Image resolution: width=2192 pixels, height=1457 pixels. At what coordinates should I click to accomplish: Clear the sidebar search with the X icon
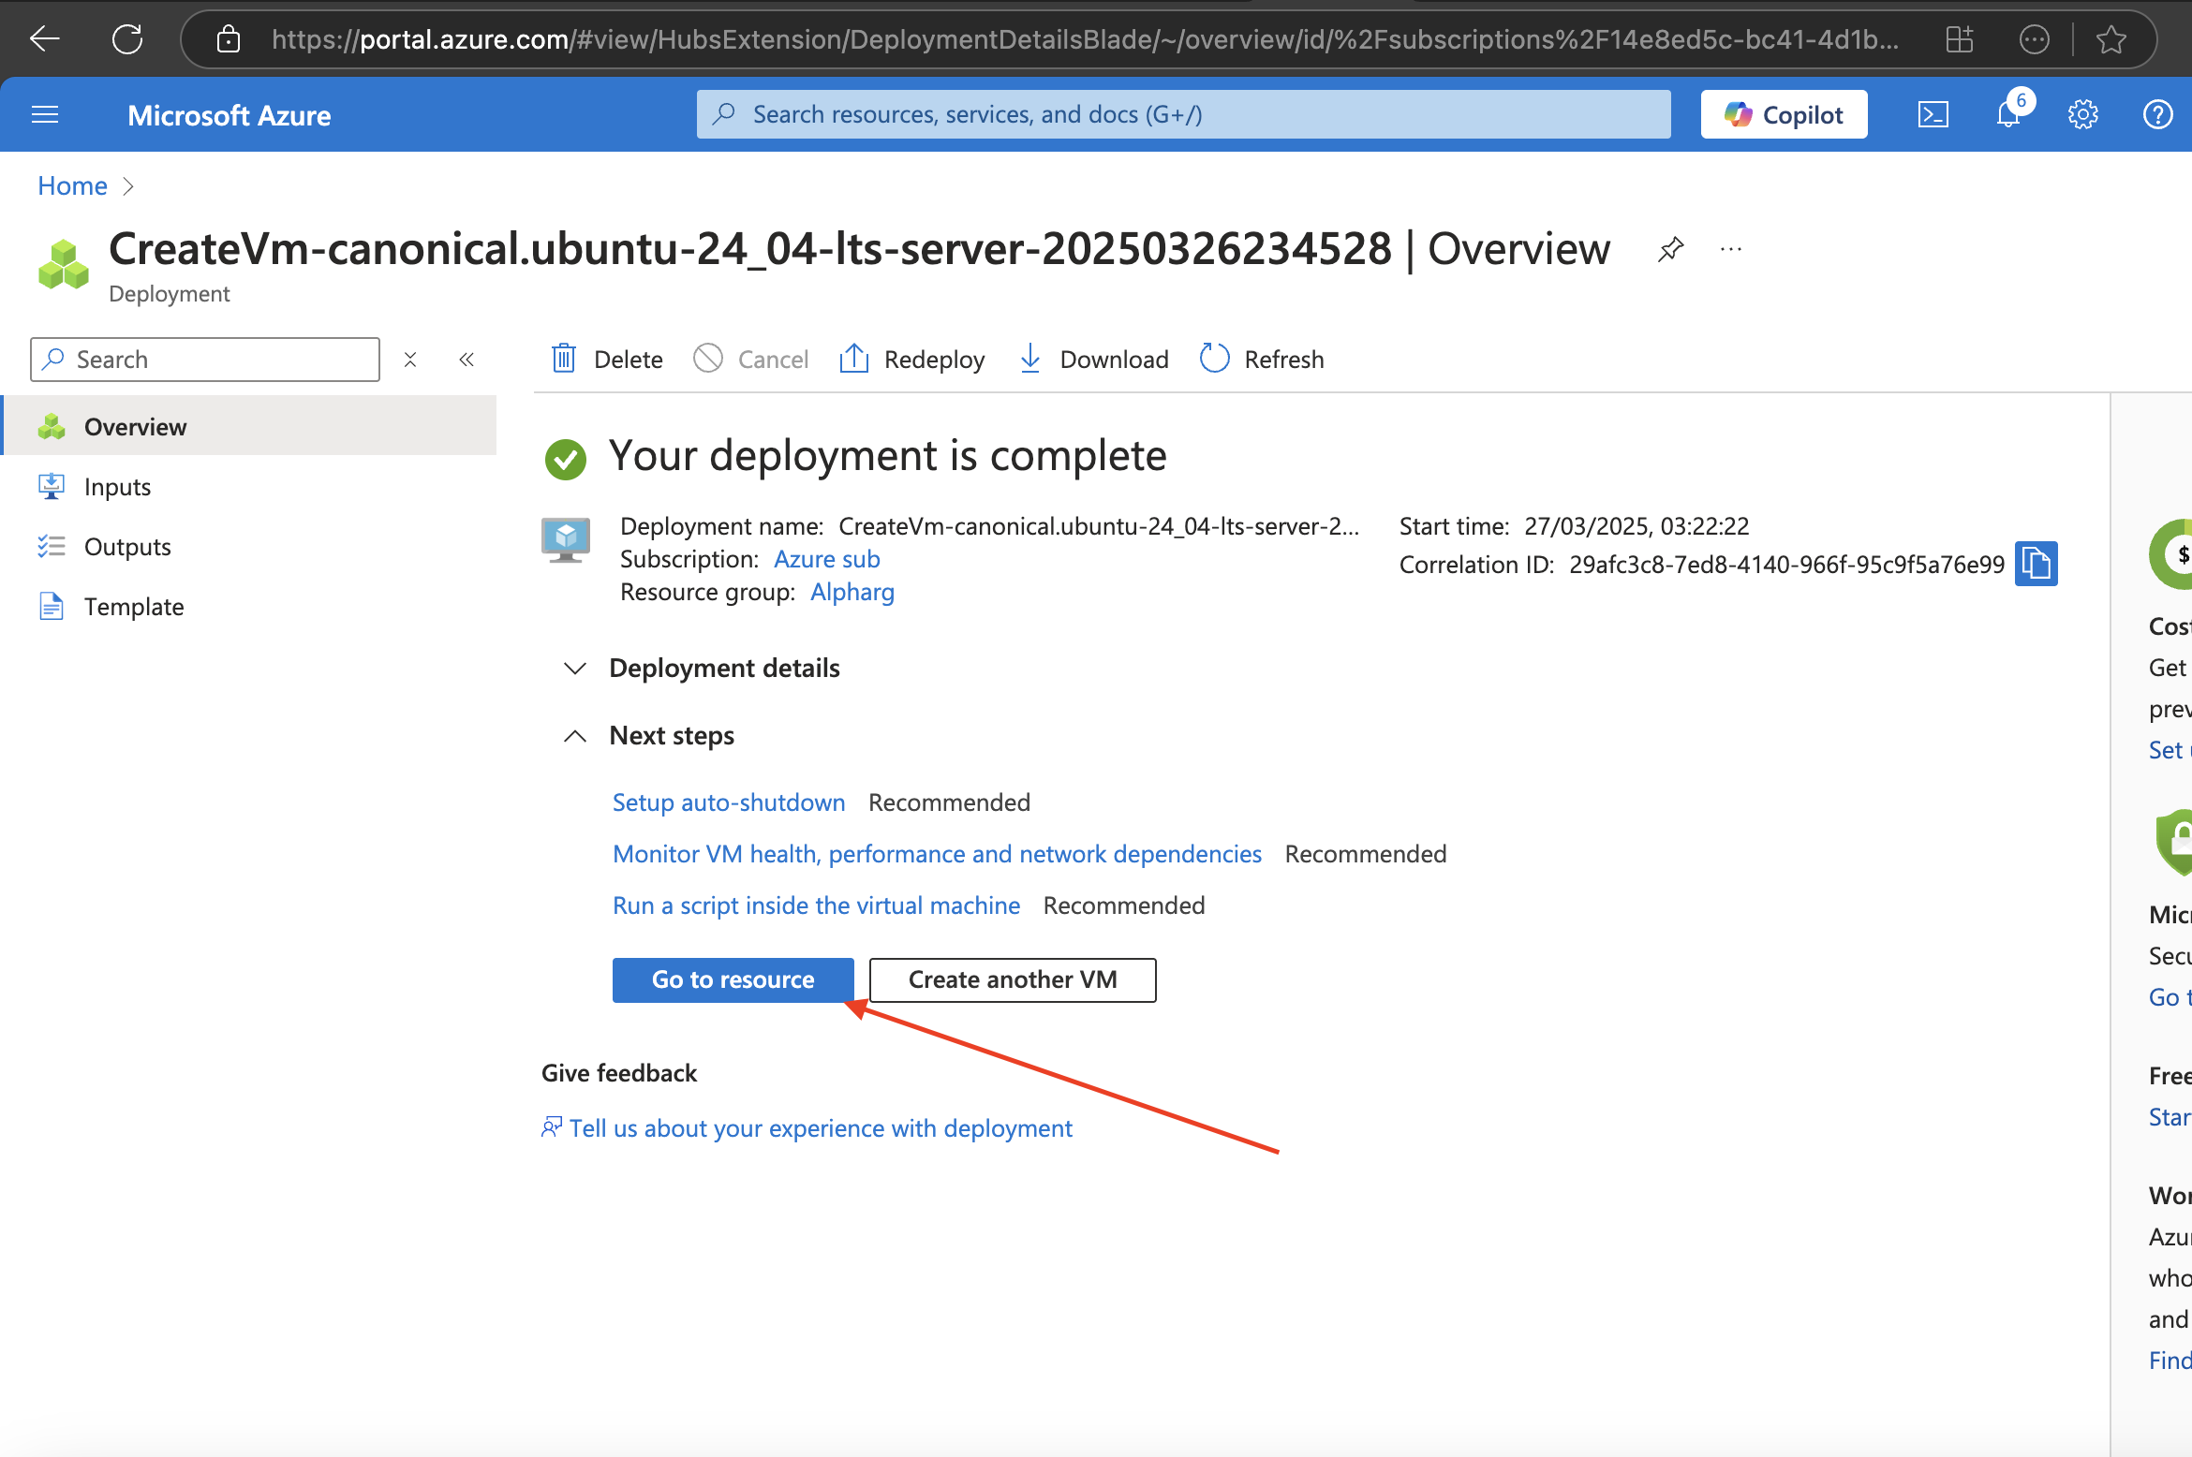pos(410,360)
